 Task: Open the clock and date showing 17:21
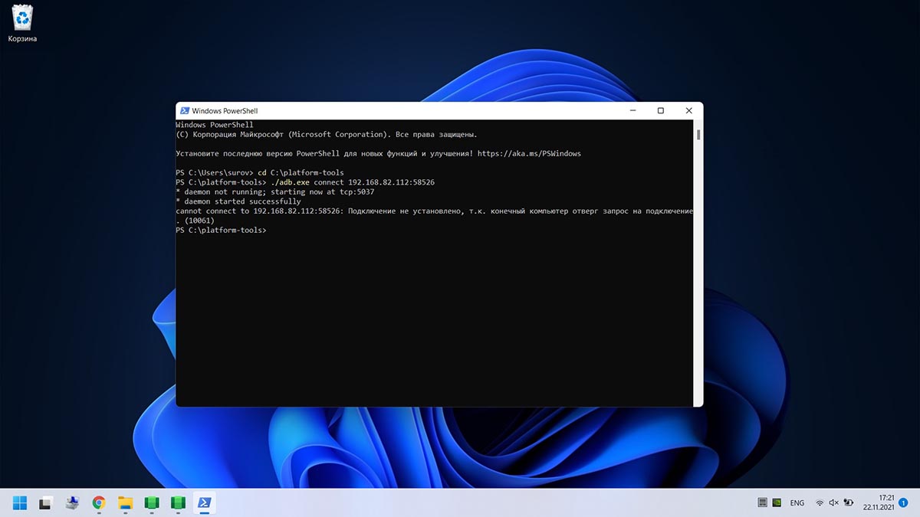tap(878, 502)
